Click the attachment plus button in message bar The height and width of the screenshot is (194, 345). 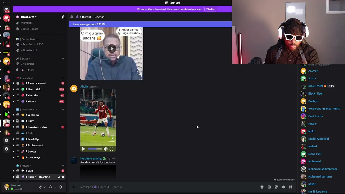click(74, 187)
